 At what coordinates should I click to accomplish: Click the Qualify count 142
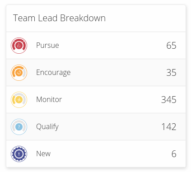coord(169,127)
